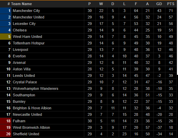Click the Chelsea team name
This screenshot has width=178, height=138.
20,30
